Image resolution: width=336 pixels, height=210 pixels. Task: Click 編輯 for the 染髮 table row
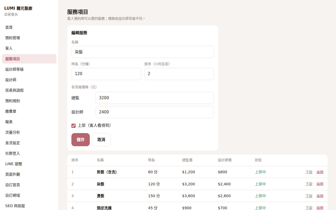(x=320, y=184)
